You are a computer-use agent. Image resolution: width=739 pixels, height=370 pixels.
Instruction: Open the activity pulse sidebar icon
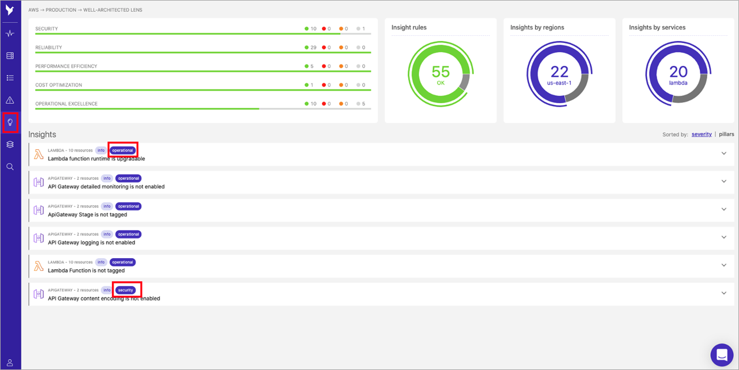10,33
